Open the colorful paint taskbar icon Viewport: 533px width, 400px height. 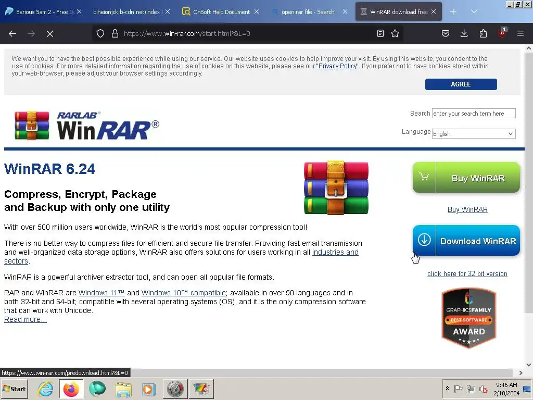(201, 389)
